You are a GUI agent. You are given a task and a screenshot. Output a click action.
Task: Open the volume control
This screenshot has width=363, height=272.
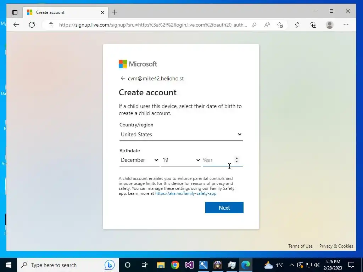point(317,265)
